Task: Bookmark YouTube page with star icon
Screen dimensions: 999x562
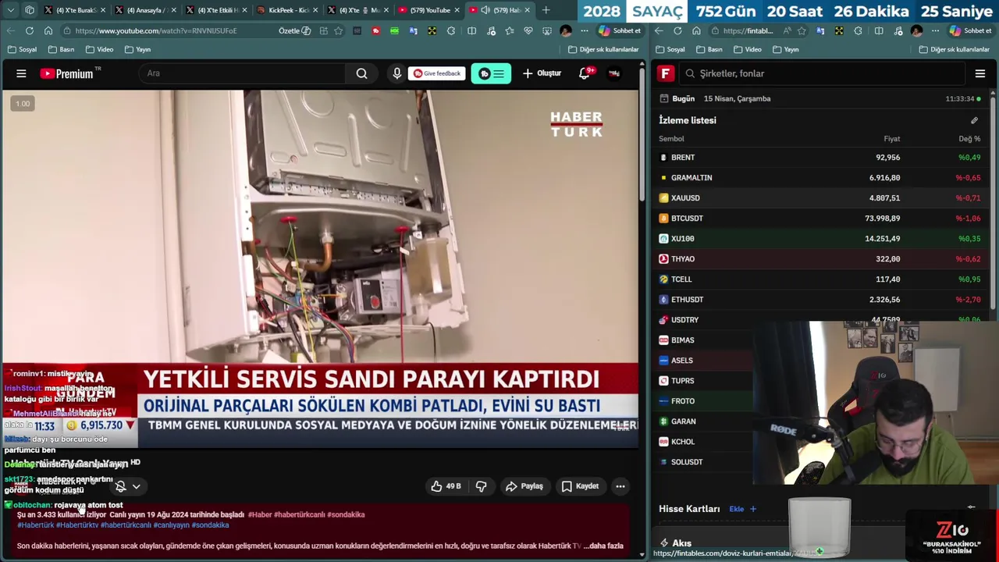Action: click(339, 30)
